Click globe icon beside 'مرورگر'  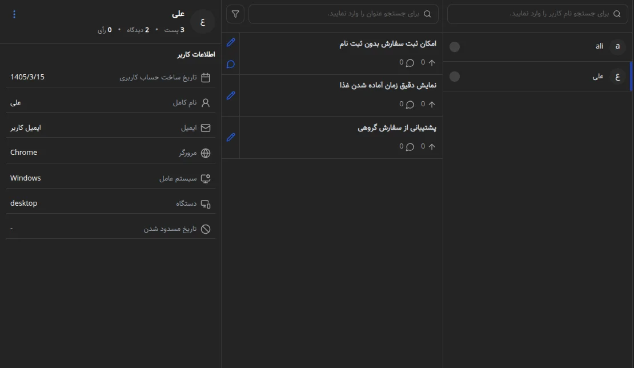click(x=206, y=153)
